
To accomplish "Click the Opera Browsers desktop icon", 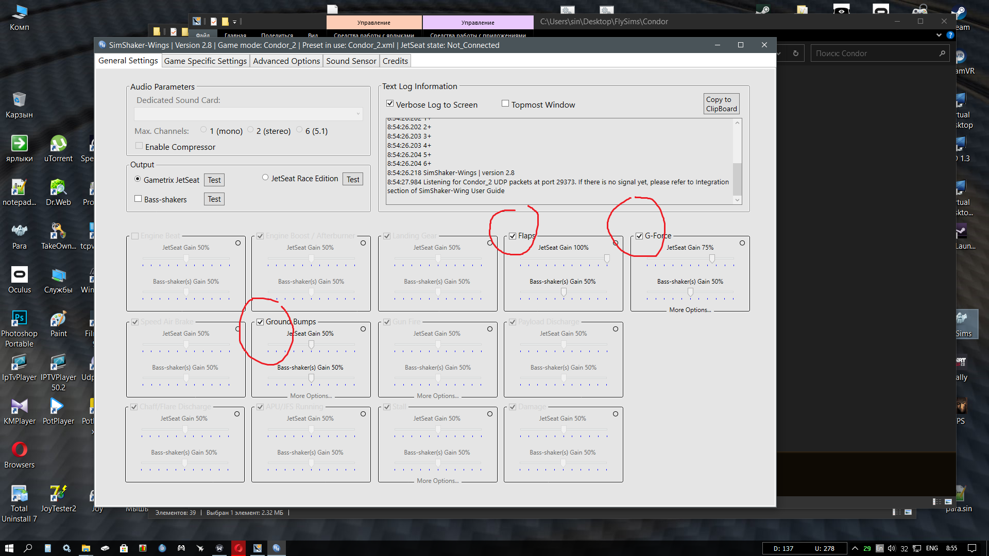I will [x=20, y=450].
